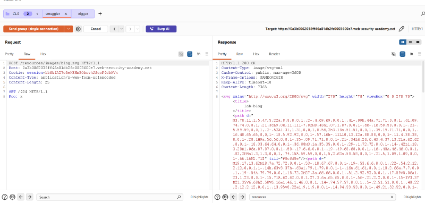Jump to previous match in Request
The height and width of the screenshot is (203, 425).
click(x=21, y=197)
